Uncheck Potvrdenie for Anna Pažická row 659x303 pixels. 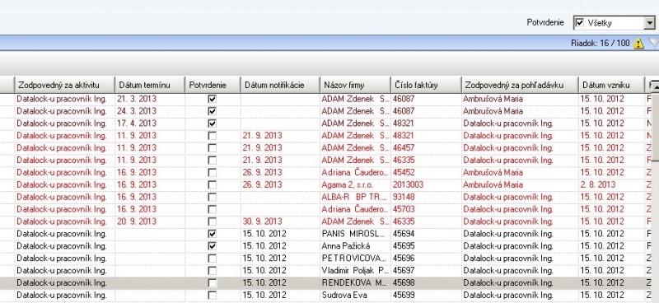coord(213,246)
